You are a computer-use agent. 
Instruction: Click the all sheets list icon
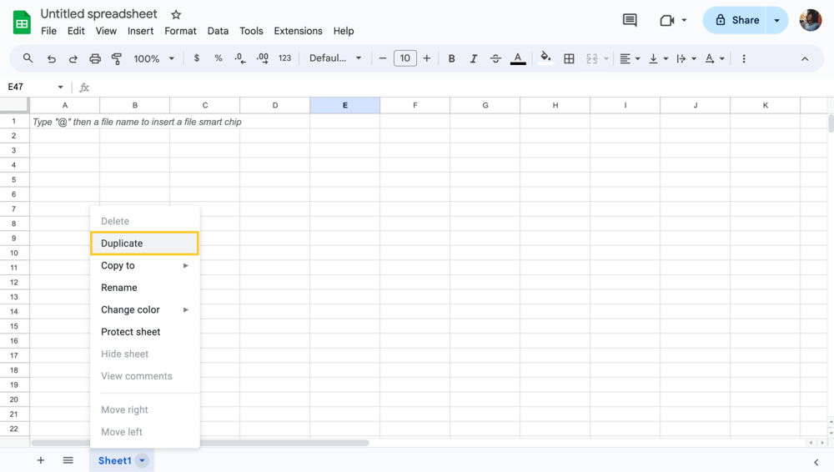[x=68, y=460]
